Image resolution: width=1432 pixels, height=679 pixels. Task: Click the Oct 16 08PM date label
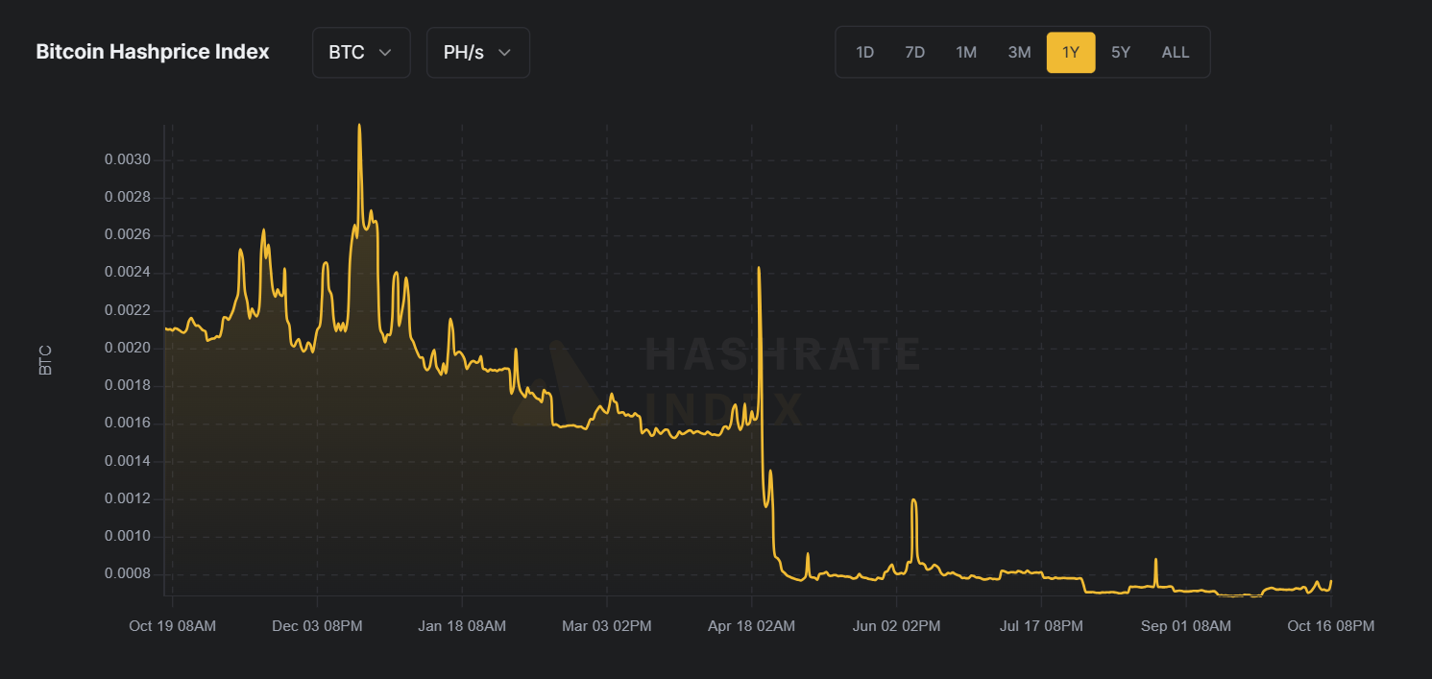coord(1331,626)
